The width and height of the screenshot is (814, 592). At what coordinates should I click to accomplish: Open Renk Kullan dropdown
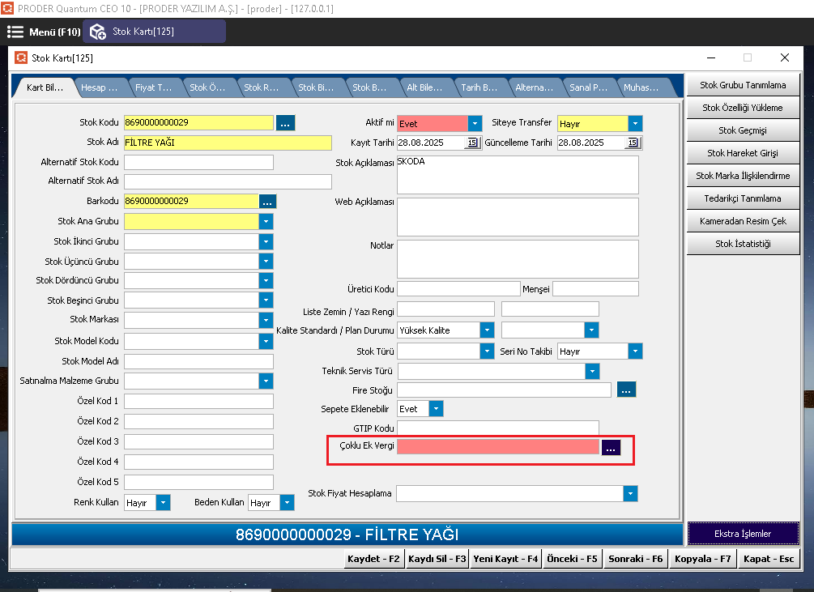[163, 502]
